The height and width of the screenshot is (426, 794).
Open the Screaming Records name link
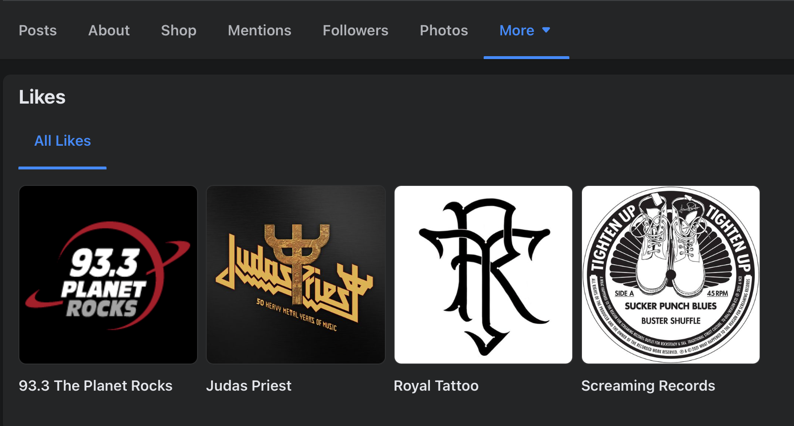tap(648, 386)
